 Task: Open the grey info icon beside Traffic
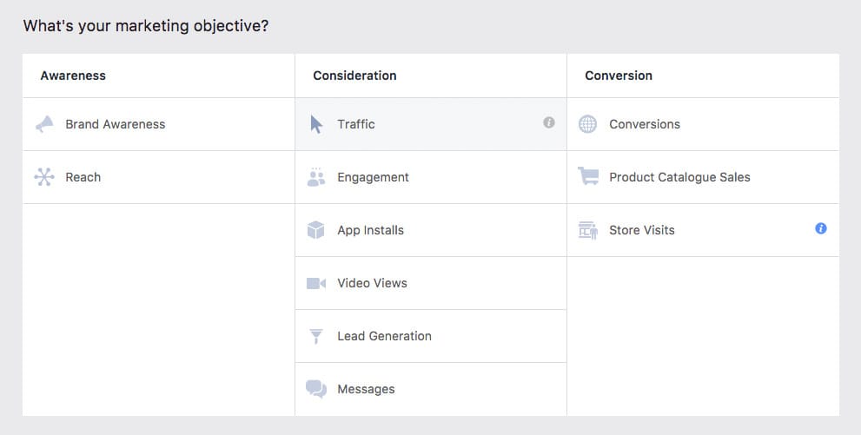point(549,123)
